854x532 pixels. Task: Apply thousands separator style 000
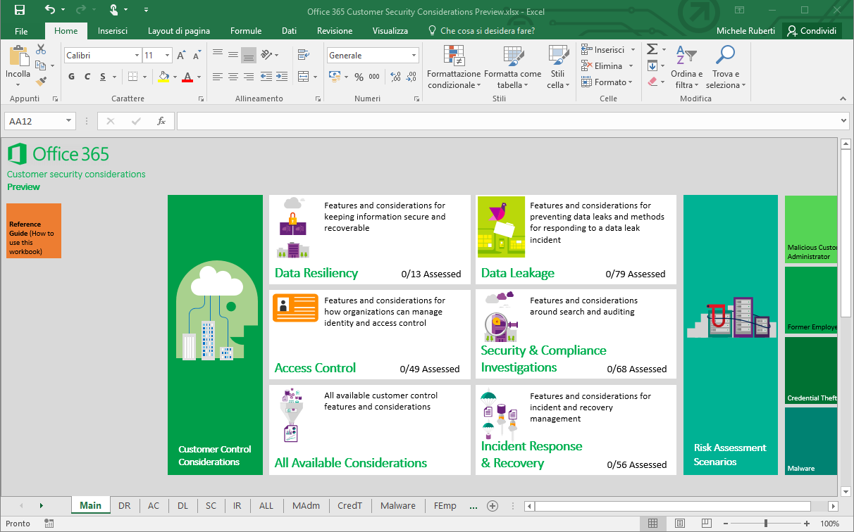(374, 77)
